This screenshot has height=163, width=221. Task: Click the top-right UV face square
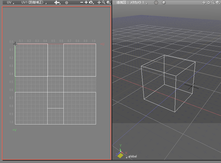click(80, 60)
